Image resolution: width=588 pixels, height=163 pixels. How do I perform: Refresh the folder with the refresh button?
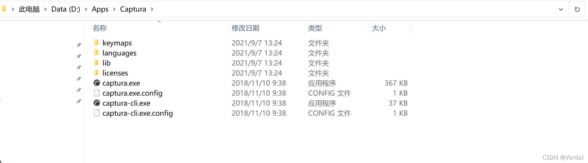pyautogui.click(x=577, y=9)
